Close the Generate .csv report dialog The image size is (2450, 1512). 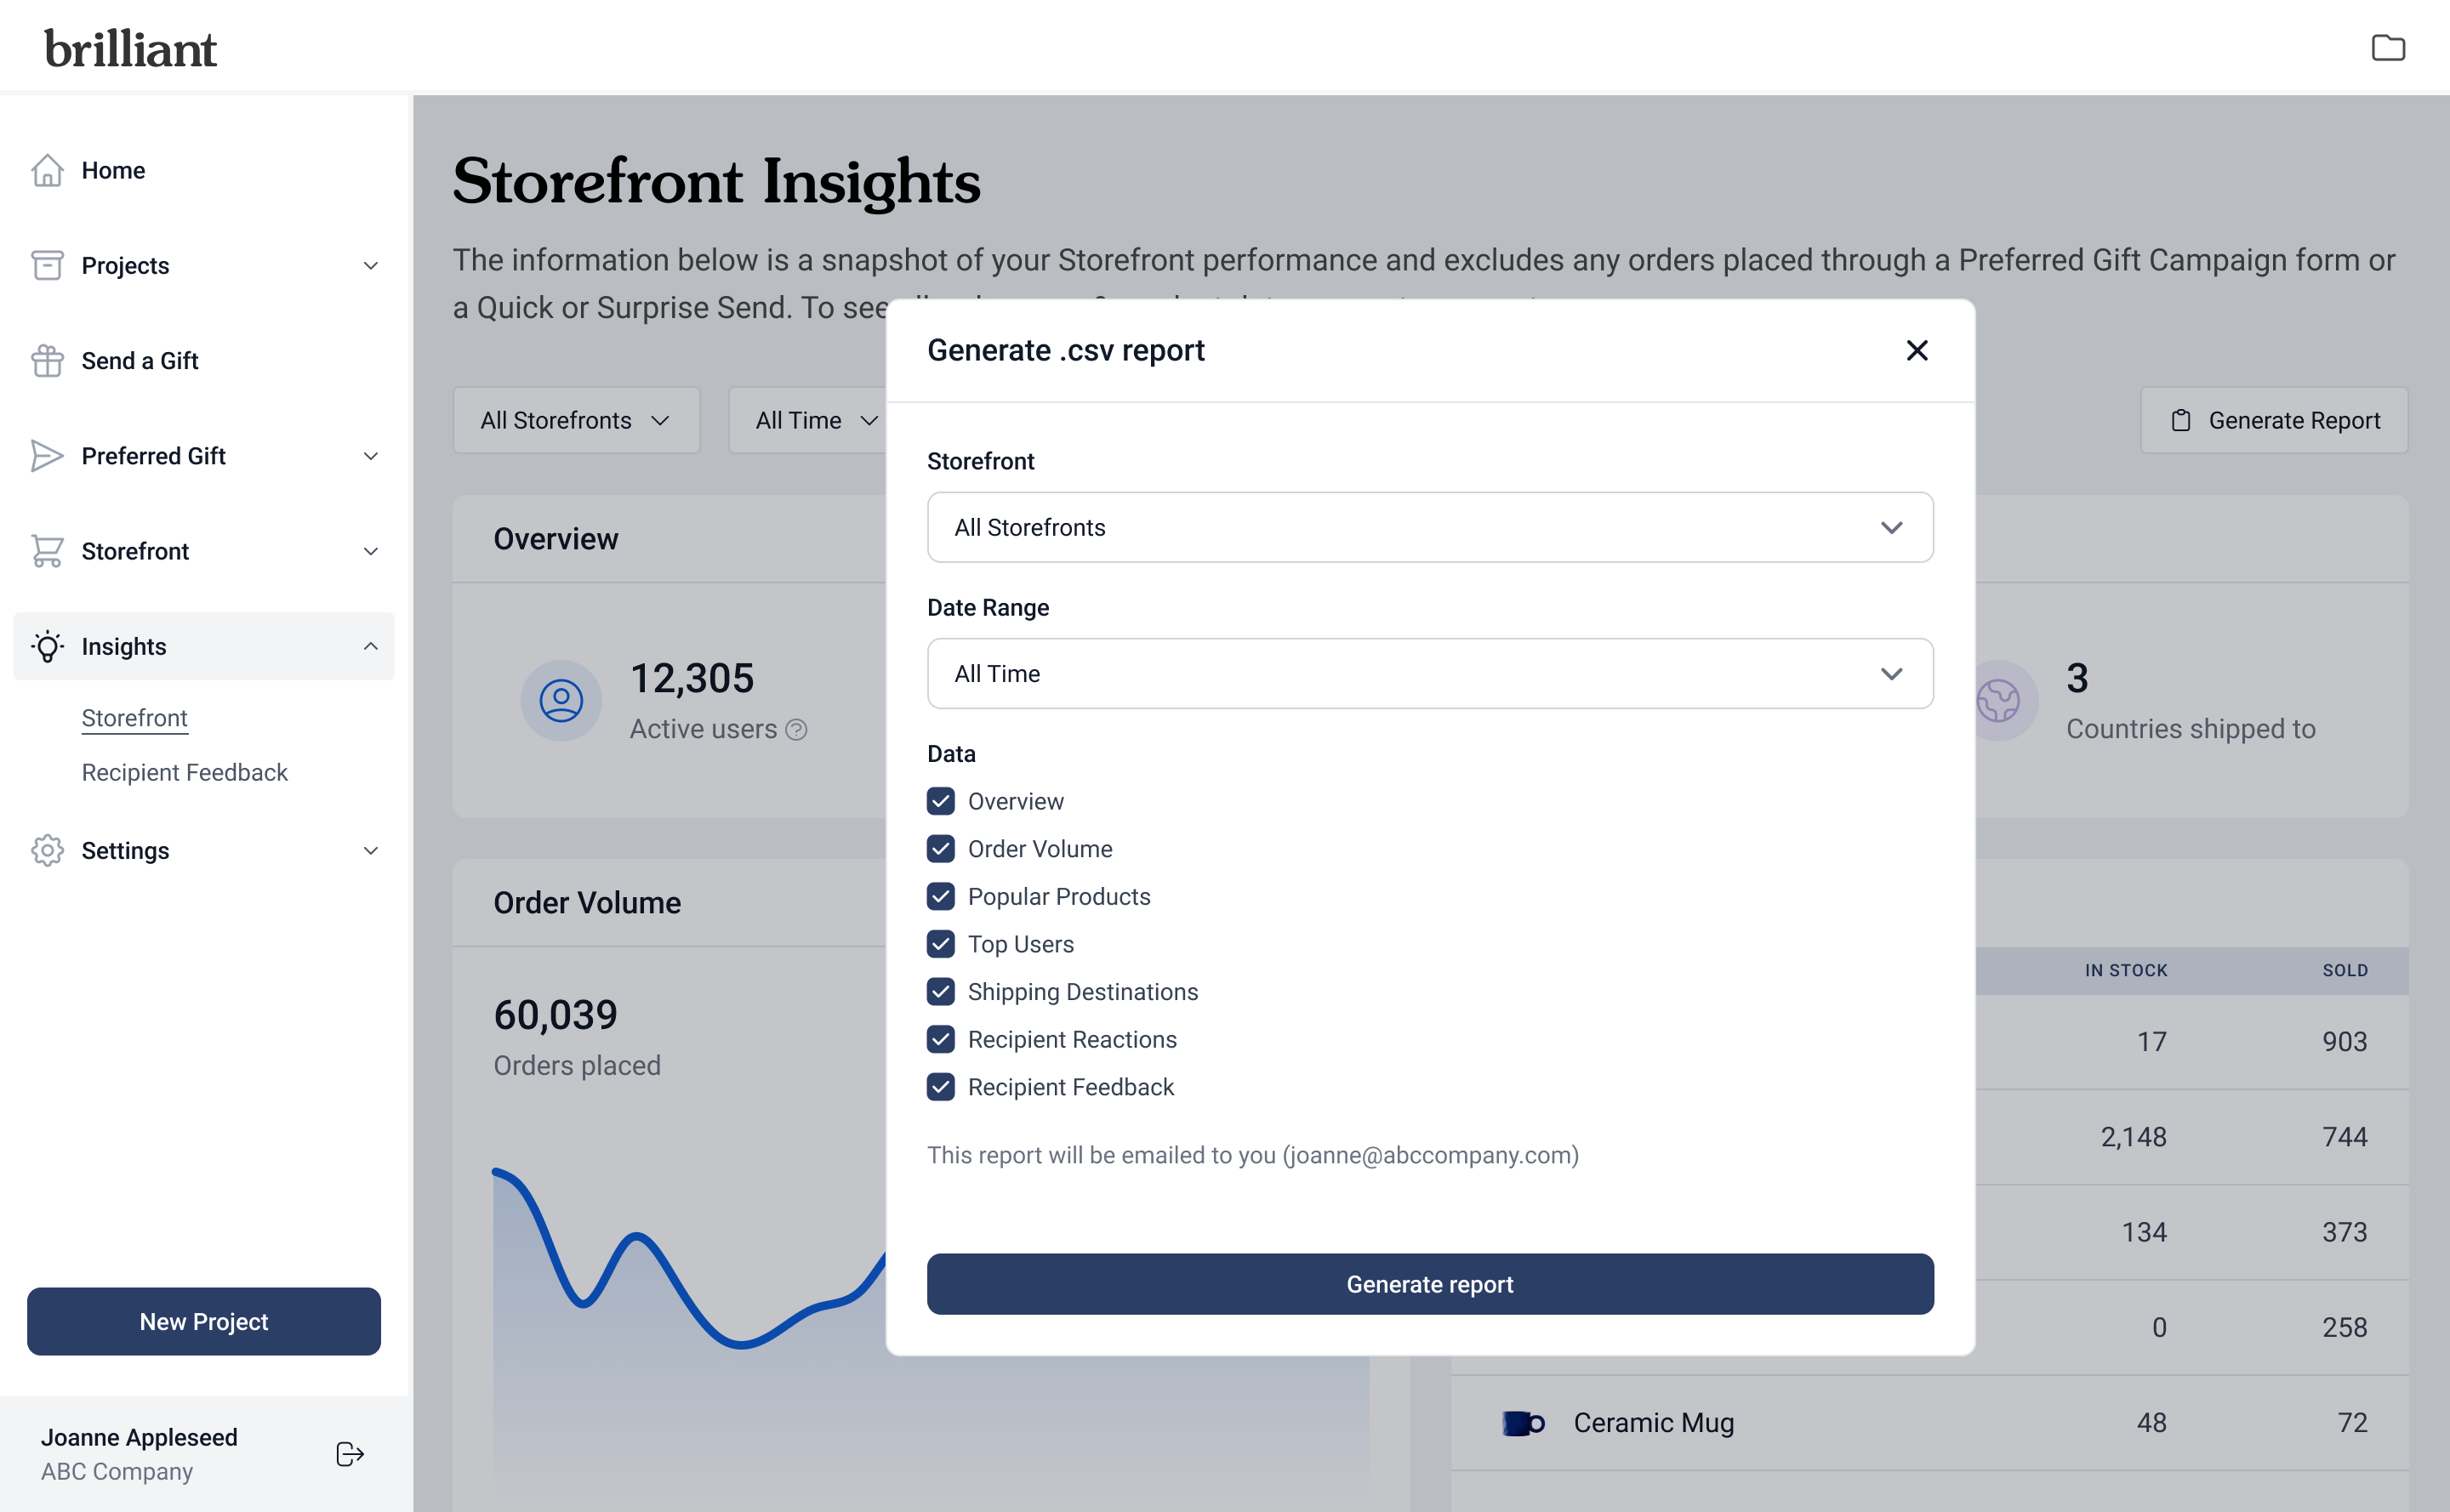point(1916,351)
